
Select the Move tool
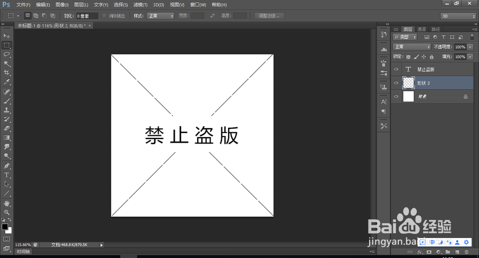click(x=7, y=36)
